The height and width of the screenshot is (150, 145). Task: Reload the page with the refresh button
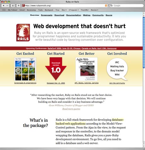click(x=13, y=5)
